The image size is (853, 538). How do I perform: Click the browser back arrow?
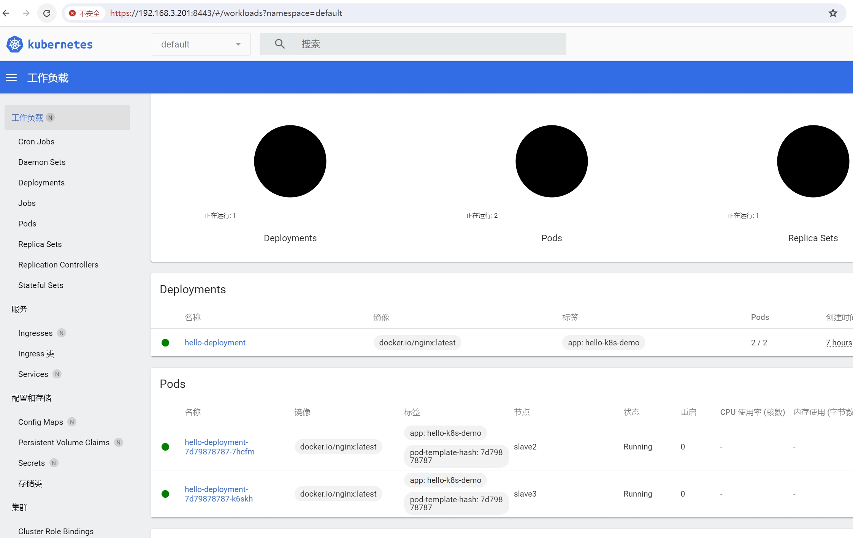tap(6, 13)
